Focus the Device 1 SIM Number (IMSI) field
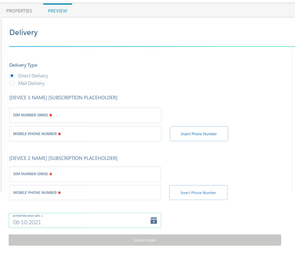The height and width of the screenshot is (273, 295). 85,115
